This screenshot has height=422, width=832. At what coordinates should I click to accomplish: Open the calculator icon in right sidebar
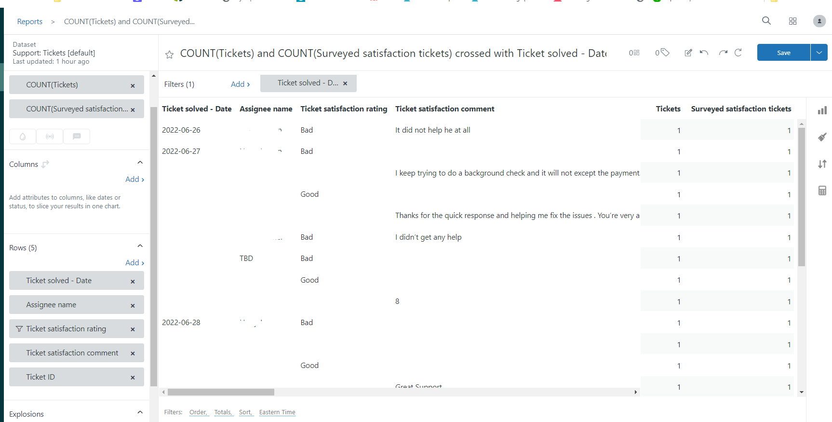coord(822,191)
